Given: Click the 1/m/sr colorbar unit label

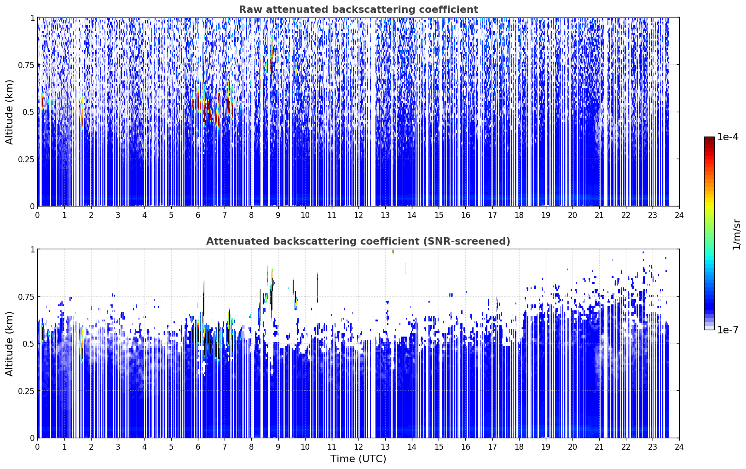Looking at the screenshot, I should (x=736, y=234).
